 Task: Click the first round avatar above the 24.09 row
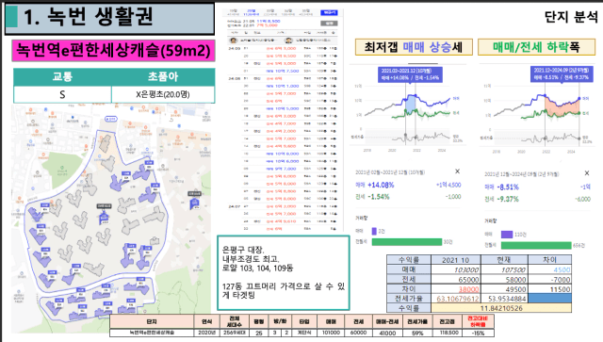[x=233, y=40]
